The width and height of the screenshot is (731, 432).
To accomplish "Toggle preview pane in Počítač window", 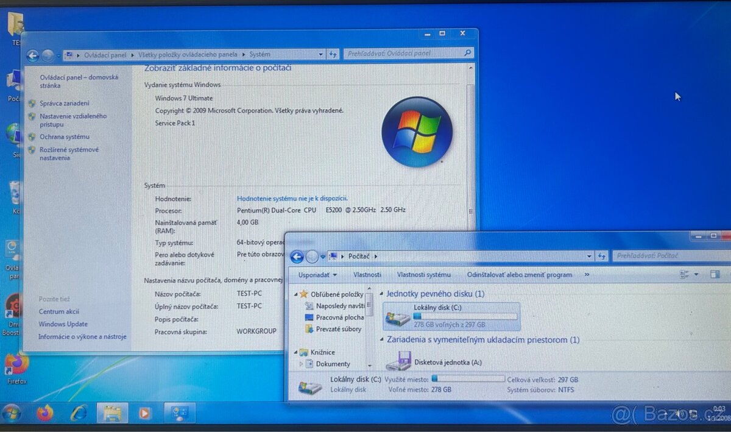I will pyautogui.click(x=715, y=275).
